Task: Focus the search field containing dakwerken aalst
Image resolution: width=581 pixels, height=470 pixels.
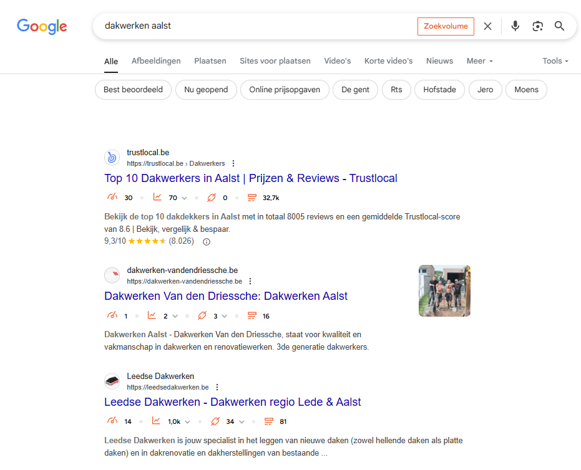Action: point(256,26)
